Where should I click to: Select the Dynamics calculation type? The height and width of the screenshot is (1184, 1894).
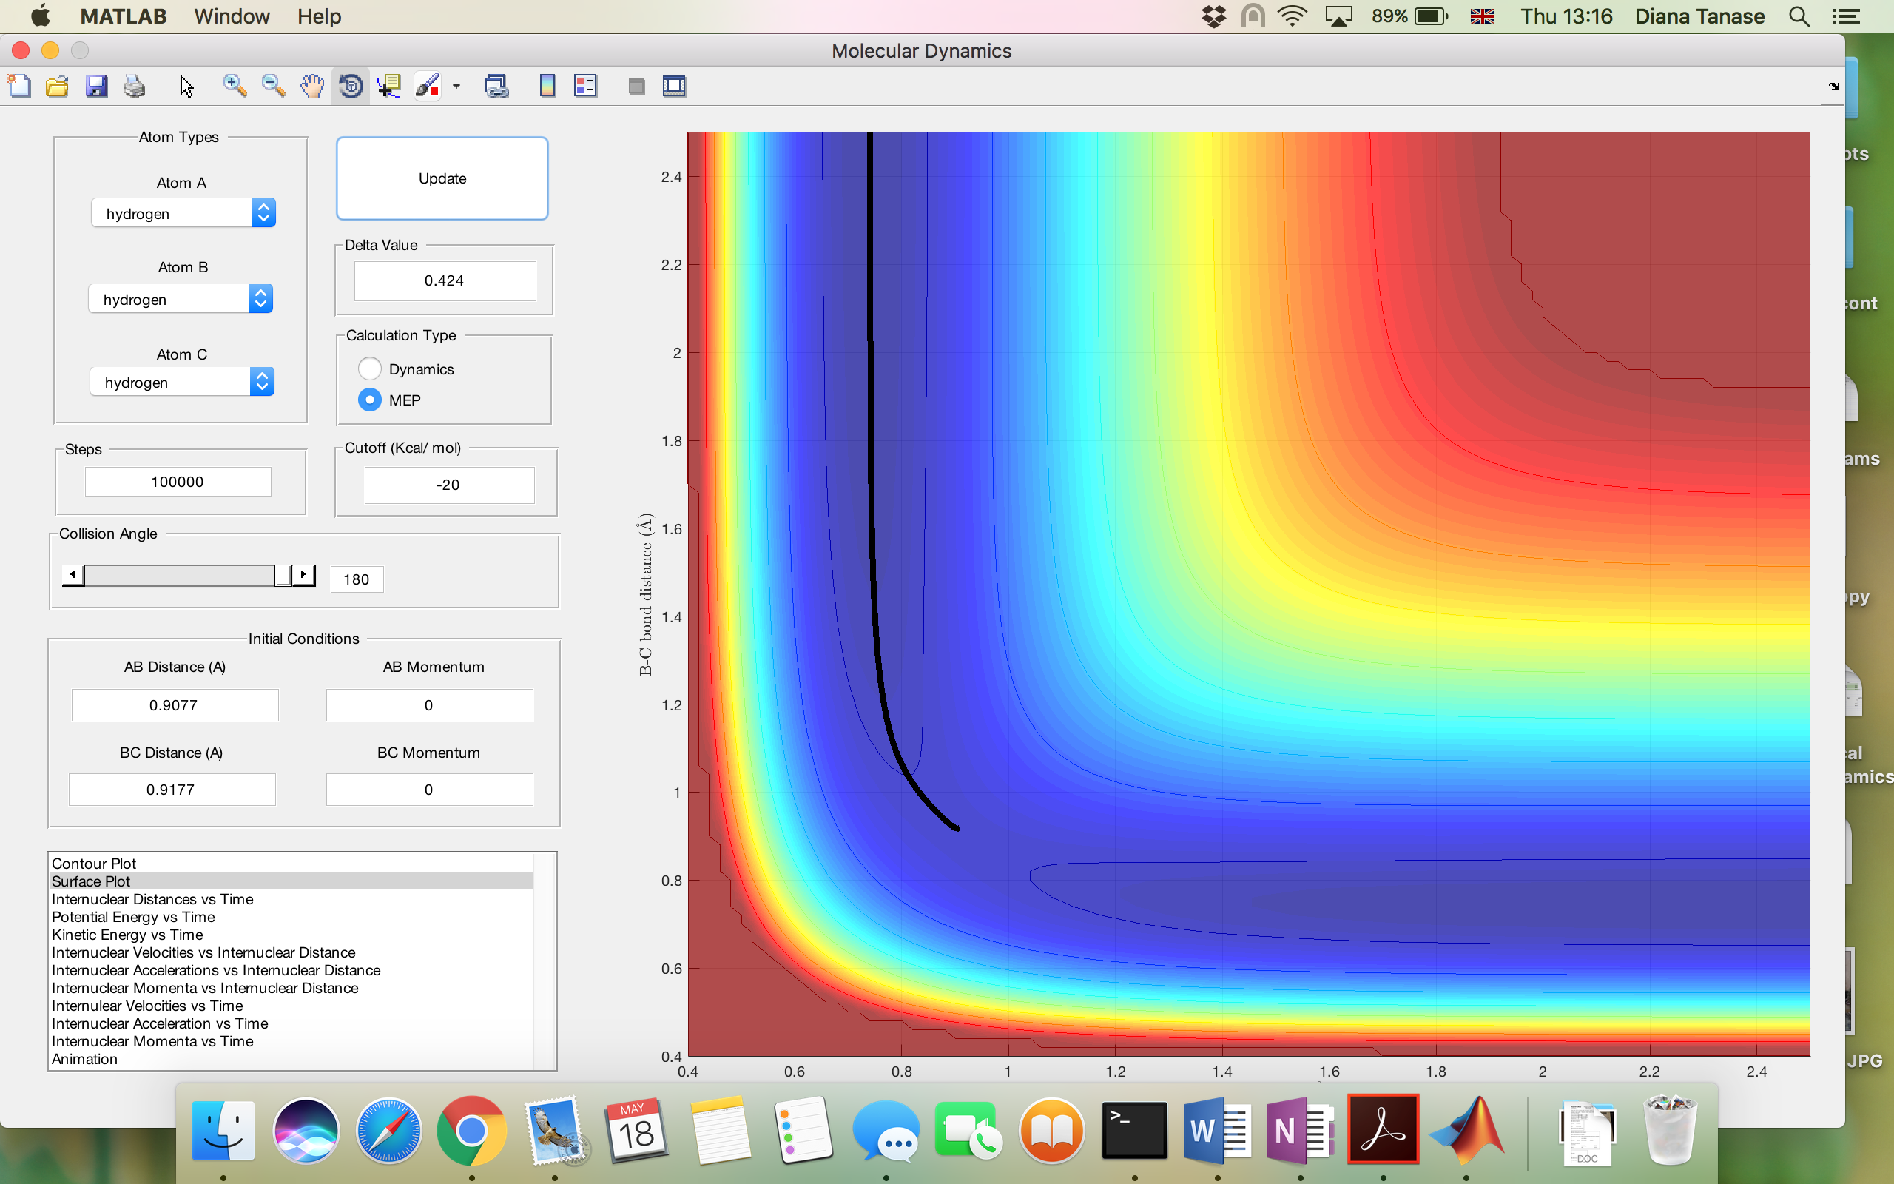click(x=369, y=369)
